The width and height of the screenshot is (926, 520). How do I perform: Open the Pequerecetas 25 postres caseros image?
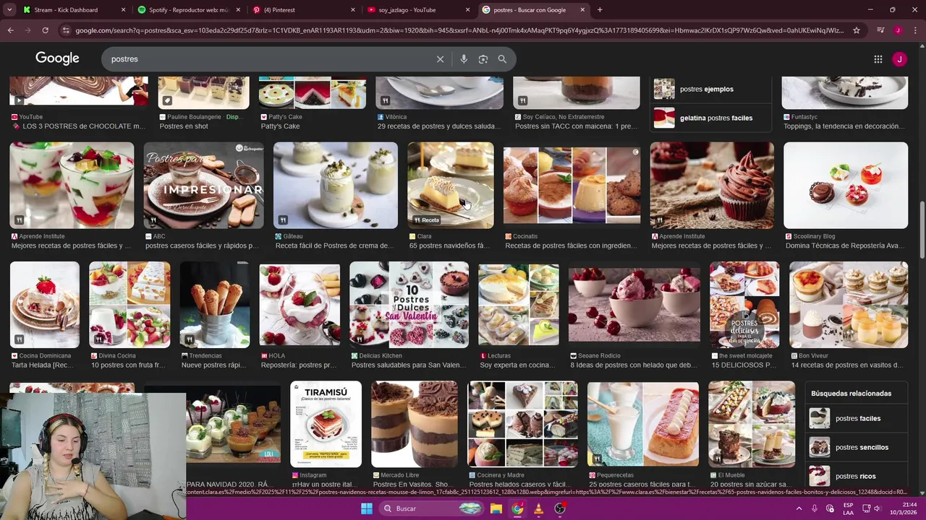643,425
